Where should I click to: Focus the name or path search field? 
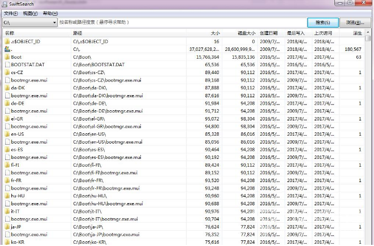click(x=182, y=23)
